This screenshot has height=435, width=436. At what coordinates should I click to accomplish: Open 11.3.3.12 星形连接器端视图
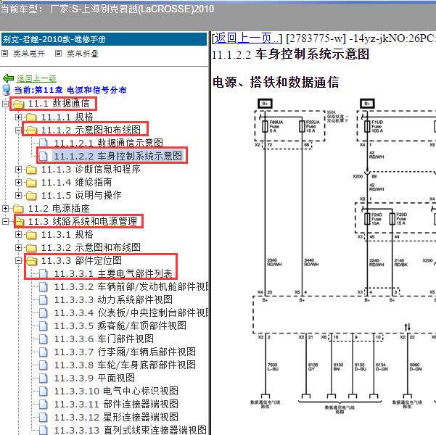click(x=116, y=418)
